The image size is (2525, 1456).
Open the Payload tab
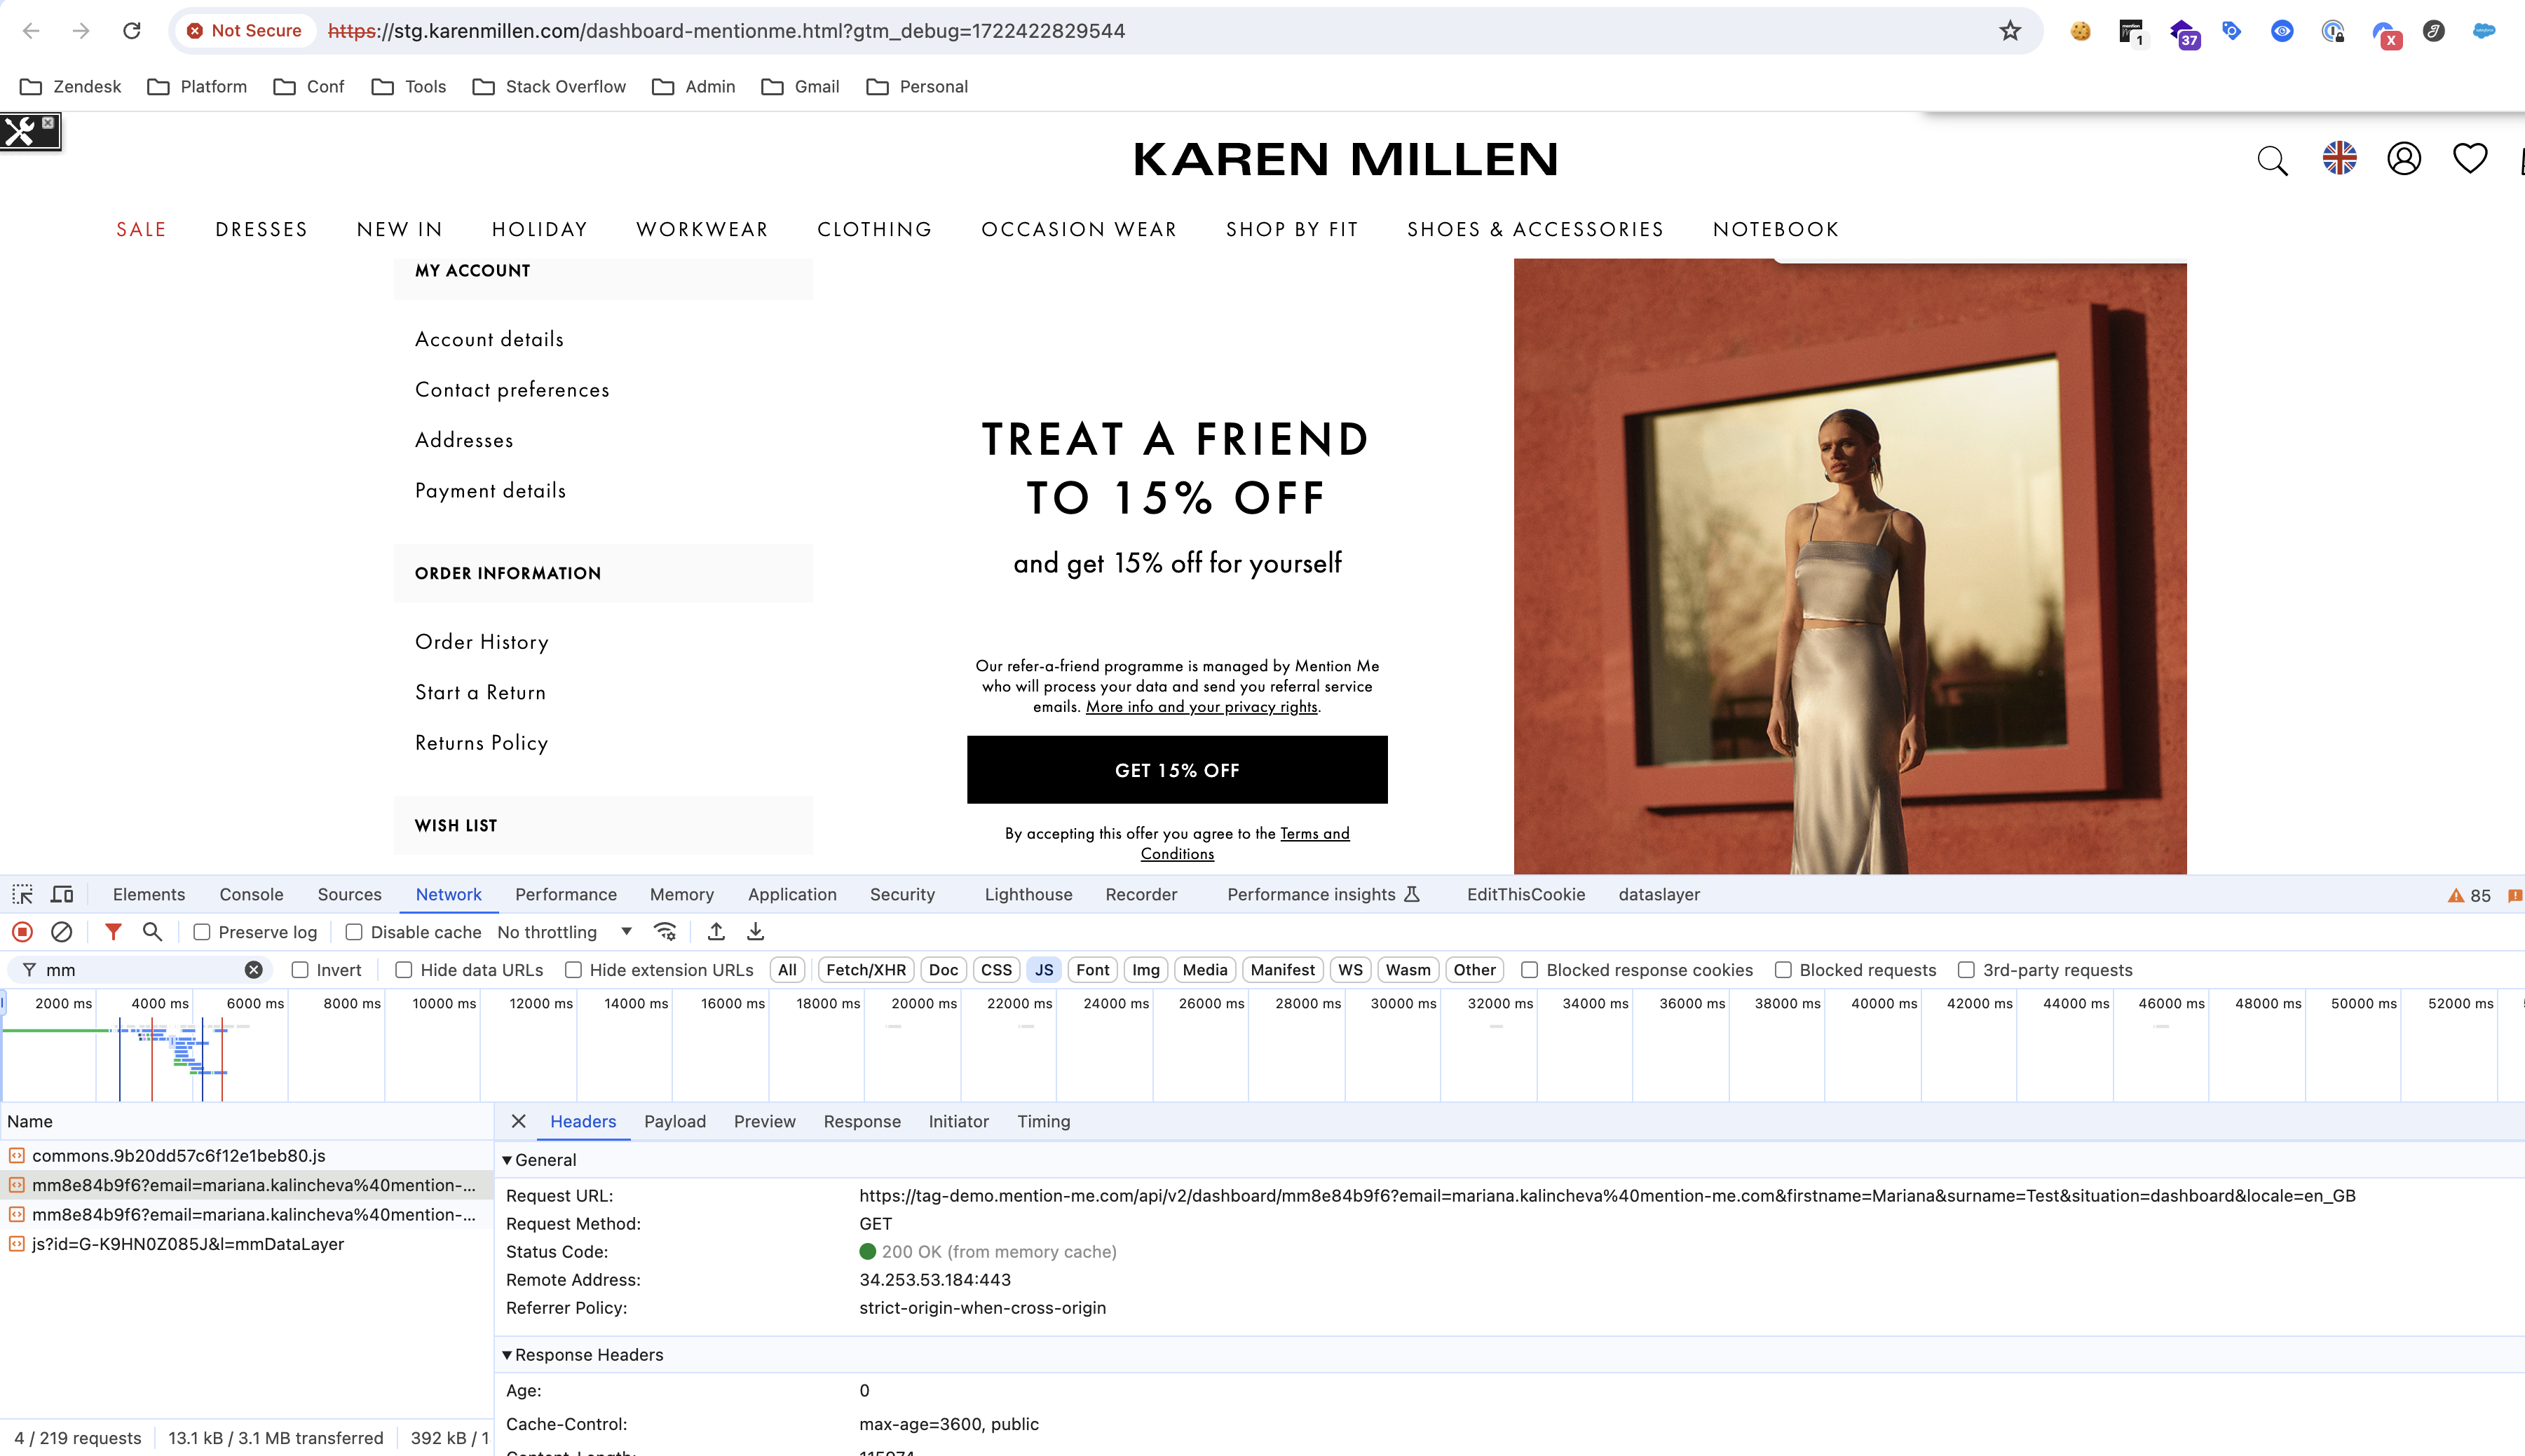click(674, 1121)
